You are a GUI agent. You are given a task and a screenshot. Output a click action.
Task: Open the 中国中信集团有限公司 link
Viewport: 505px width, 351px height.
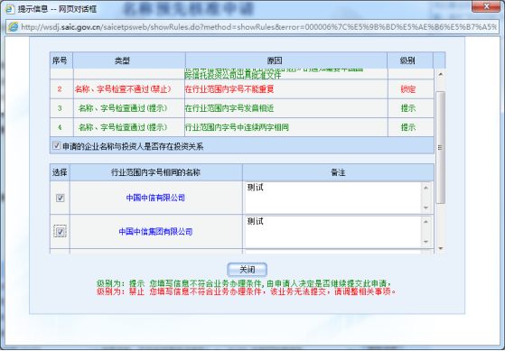(155, 232)
